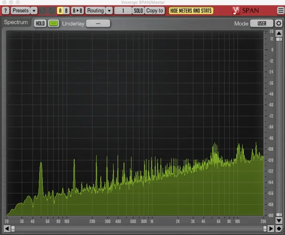Open the Presets dropdown arrow
This screenshot has width=285, height=235.
tap(34, 10)
